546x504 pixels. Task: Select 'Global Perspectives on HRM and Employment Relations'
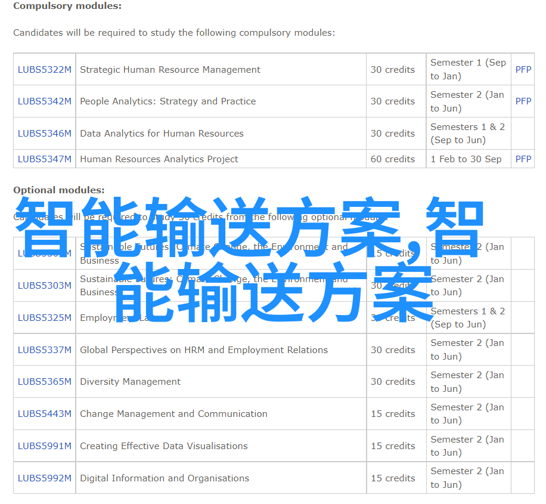(x=204, y=350)
